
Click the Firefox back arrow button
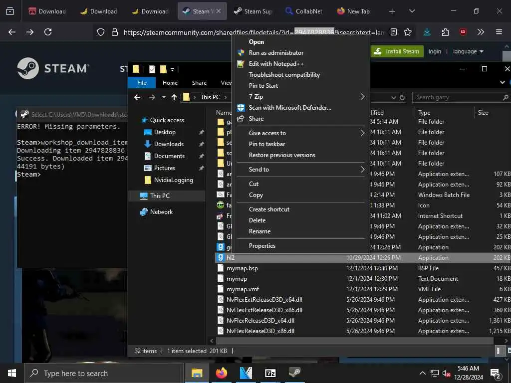tap(12, 32)
